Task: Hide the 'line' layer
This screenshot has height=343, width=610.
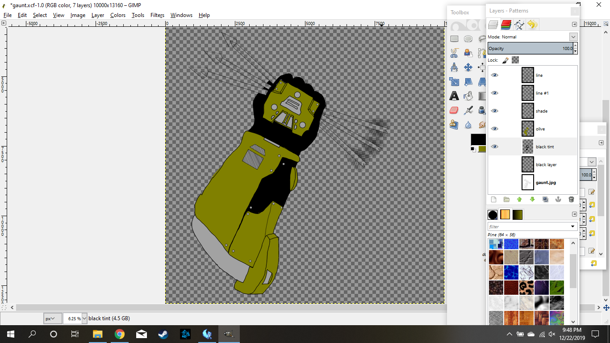Action: pyautogui.click(x=494, y=75)
